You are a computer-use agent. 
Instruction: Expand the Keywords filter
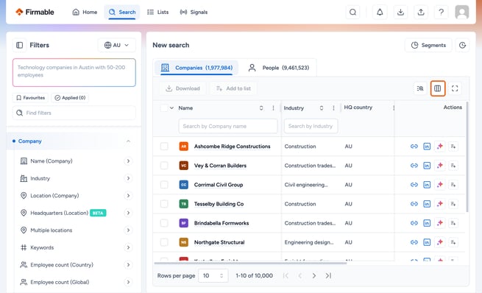click(128, 247)
